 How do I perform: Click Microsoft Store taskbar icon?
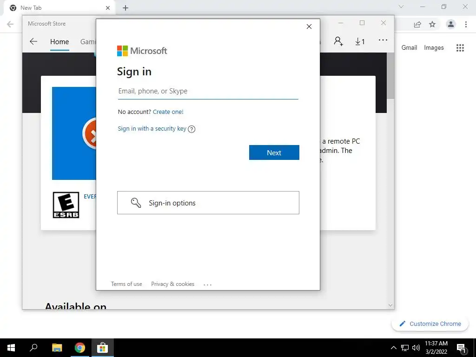click(x=103, y=348)
